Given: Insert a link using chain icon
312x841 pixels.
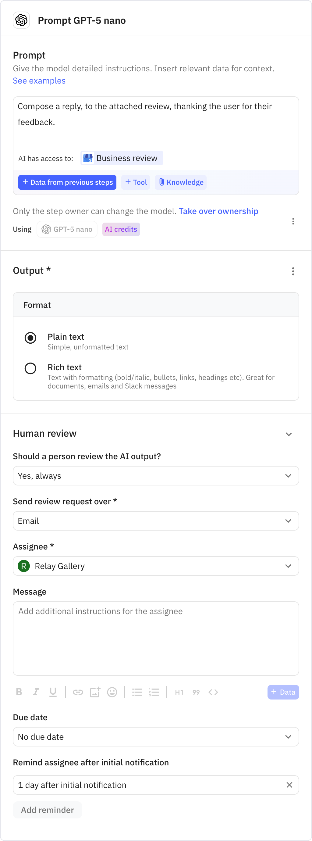Looking at the screenshot, I should 78,692.
